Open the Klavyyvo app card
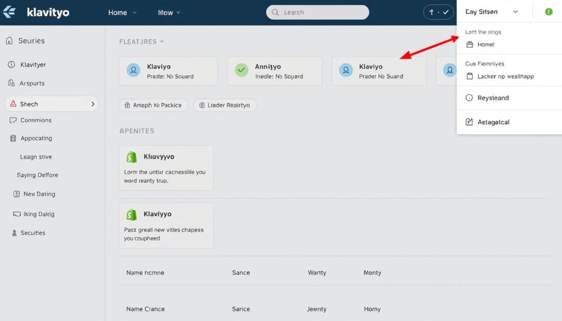This screenshot has height=321, width=562. (x=166, y=168)
